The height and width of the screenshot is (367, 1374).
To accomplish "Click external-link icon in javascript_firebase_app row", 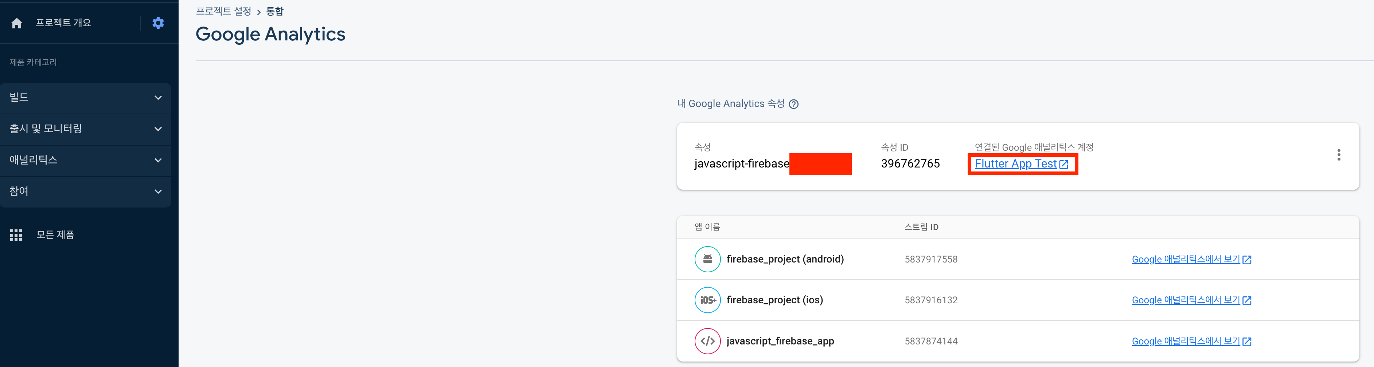I will tap(1247, 342).
